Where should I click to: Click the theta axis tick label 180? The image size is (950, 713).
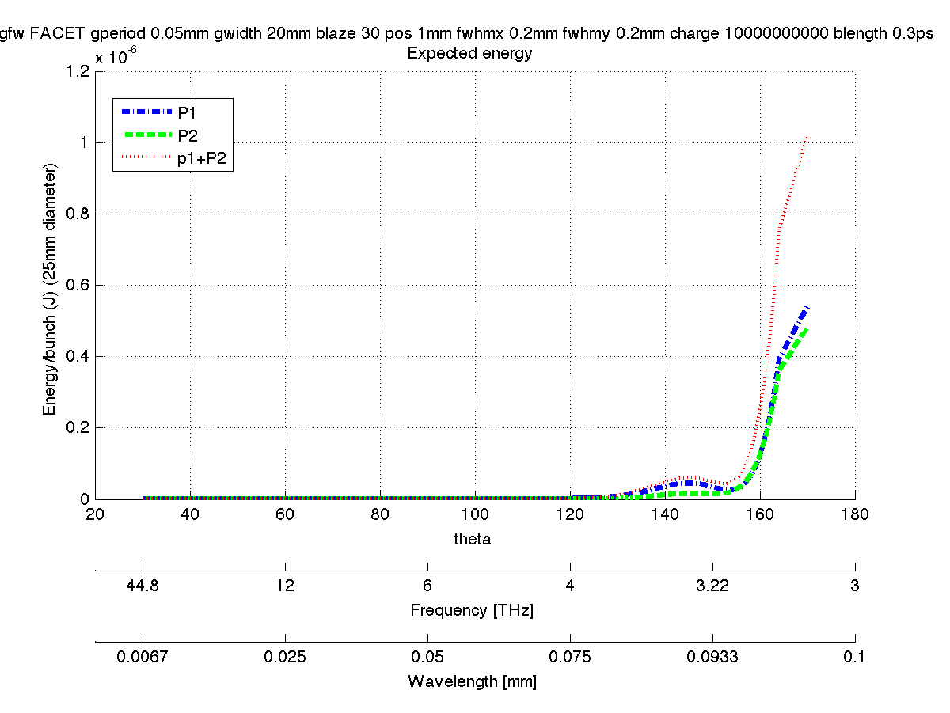click(855, 514)
